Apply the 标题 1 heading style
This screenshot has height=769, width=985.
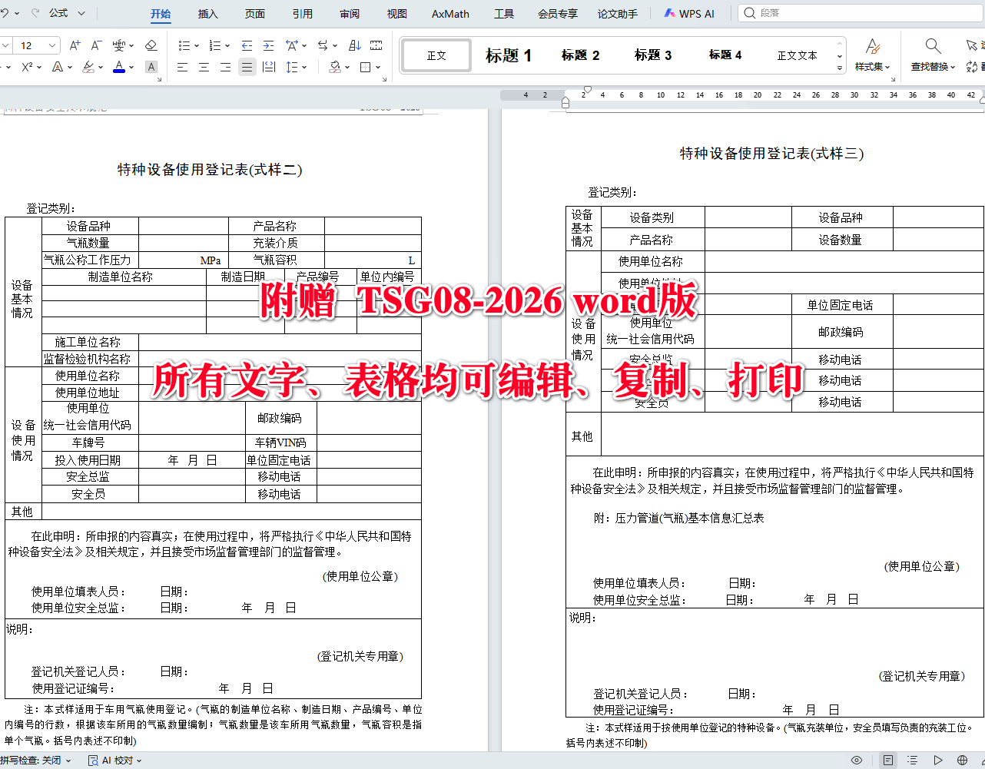point(508,55)
